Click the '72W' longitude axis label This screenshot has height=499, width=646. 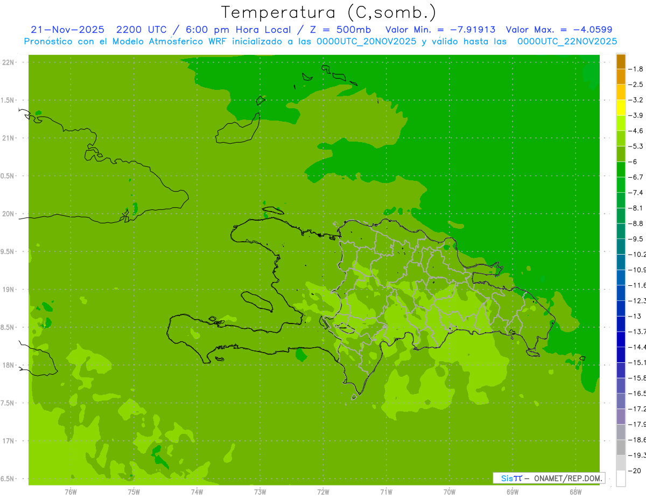tap(324, 492)
